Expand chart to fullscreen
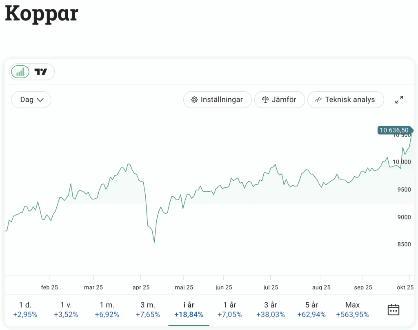 pyautogui.click(x=399, y=100)
